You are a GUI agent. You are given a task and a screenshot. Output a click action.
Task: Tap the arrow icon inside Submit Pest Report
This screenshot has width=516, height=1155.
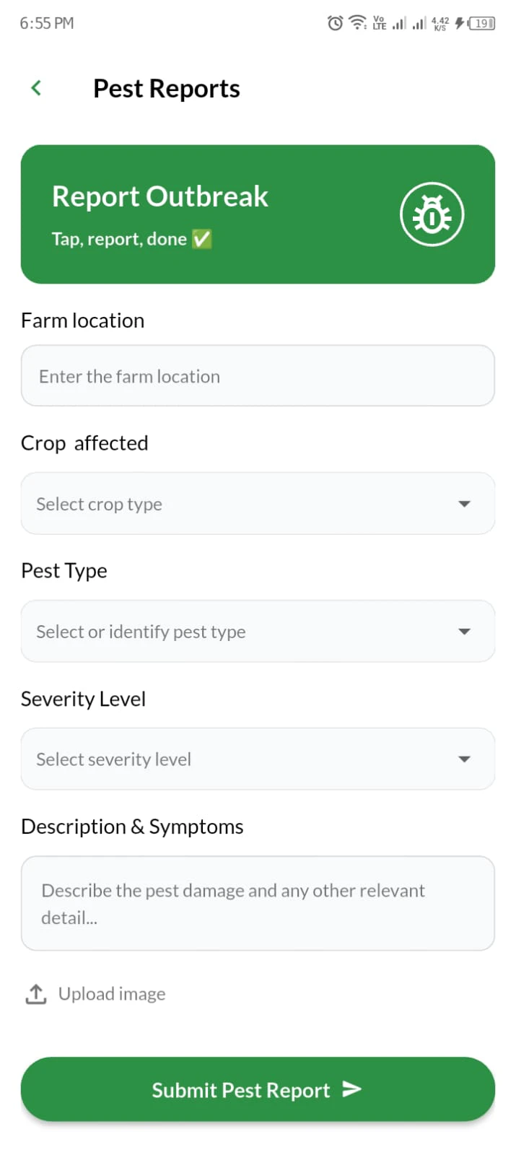tap(351, 1090)
